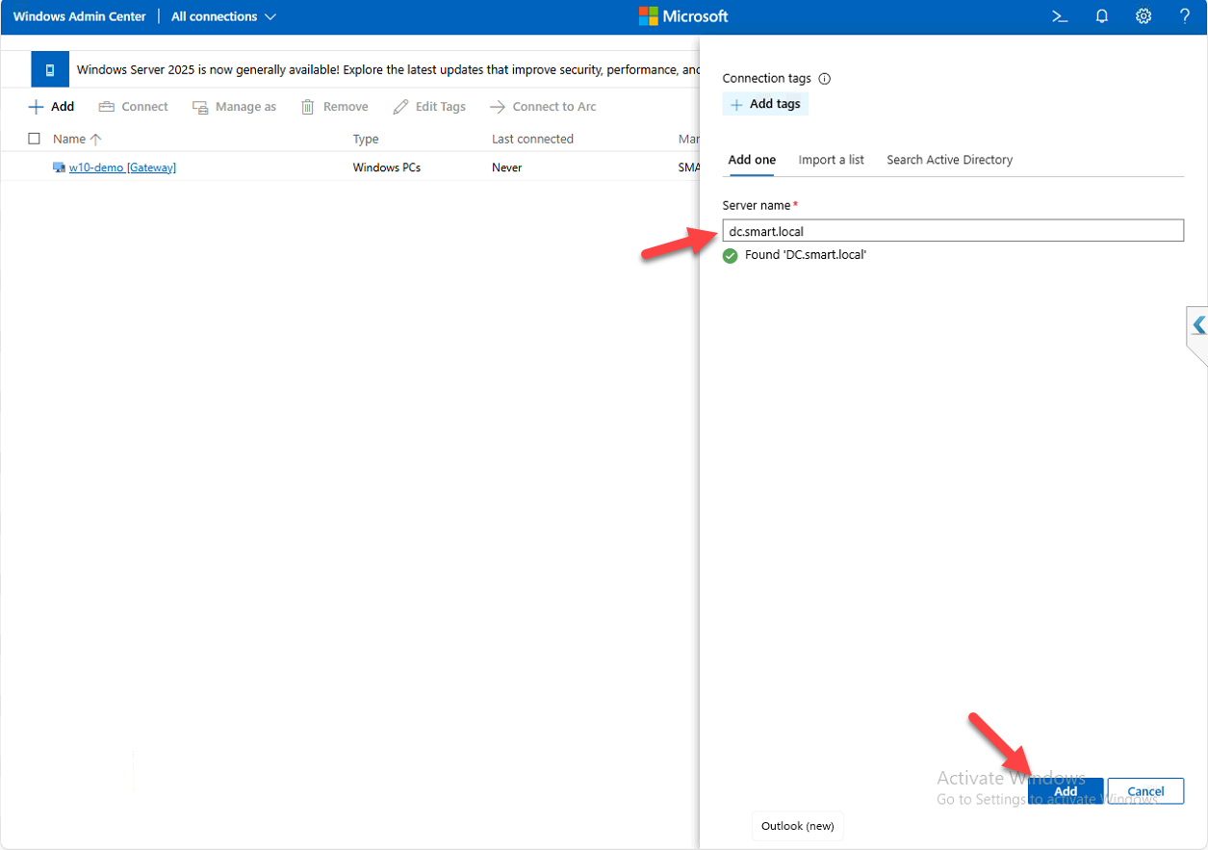Click the w10-demo computer icon
The image size is (1208, 850).
[59, 167]
